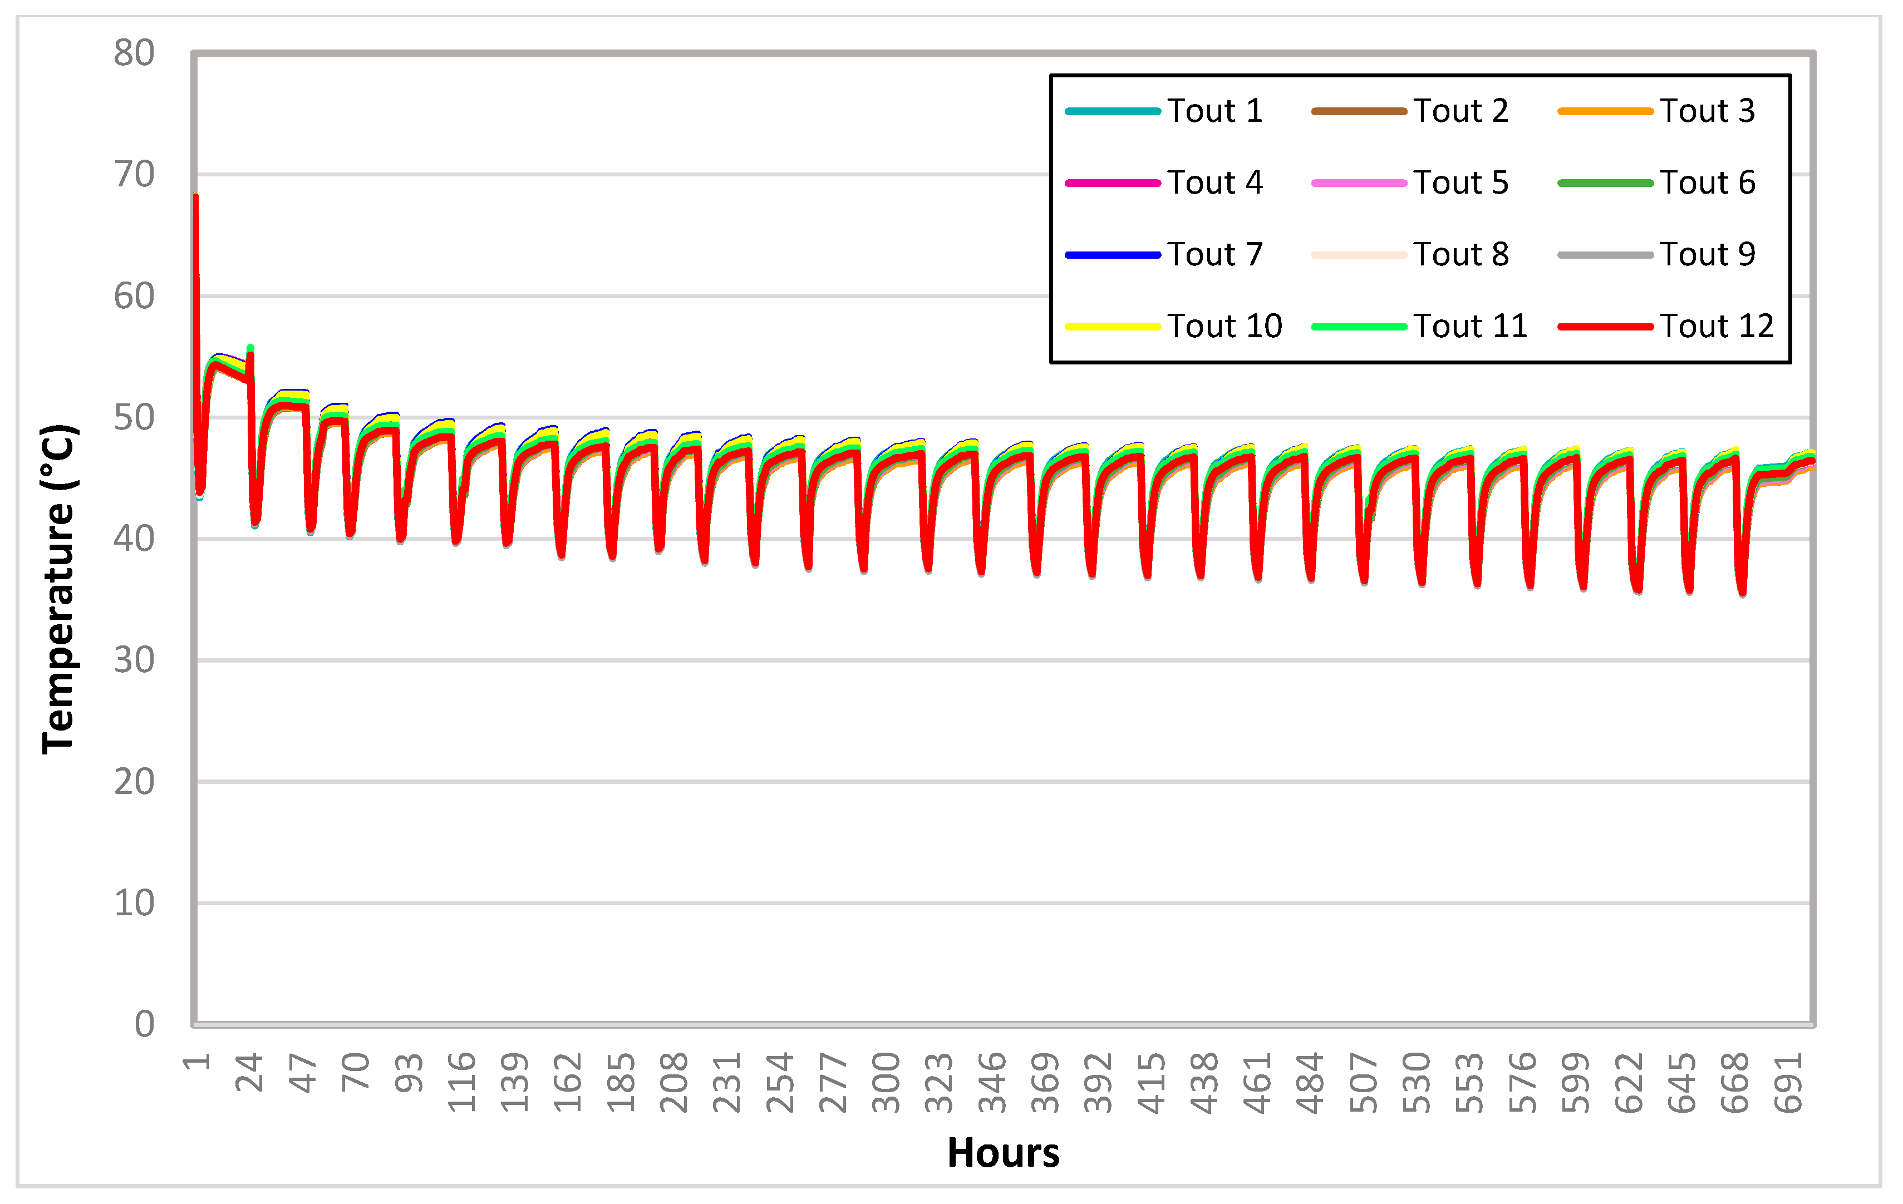Click the 80 label on temperature axis
Image resolution: width=1903 pixels, height=1204 pixels.
[134, 53]
